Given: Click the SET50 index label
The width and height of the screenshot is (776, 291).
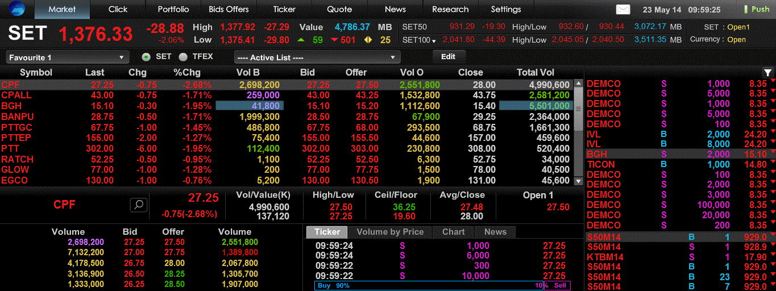Looking at the screenshot, I should 414,27.
